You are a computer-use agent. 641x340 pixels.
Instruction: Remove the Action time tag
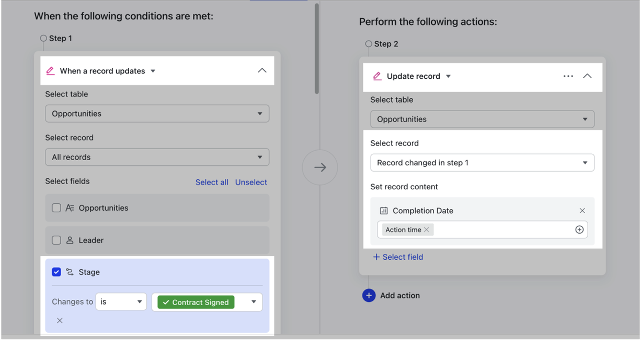click(427, 229)
